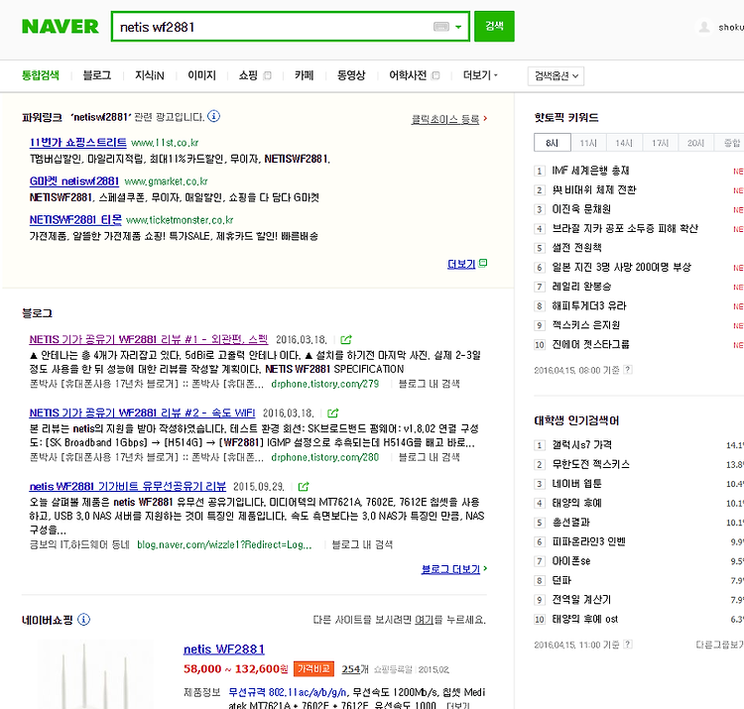This screenshot has height=709, width=744.
Task: Select the 14시 hot topic time tab
Action: [x=624, y=143]
